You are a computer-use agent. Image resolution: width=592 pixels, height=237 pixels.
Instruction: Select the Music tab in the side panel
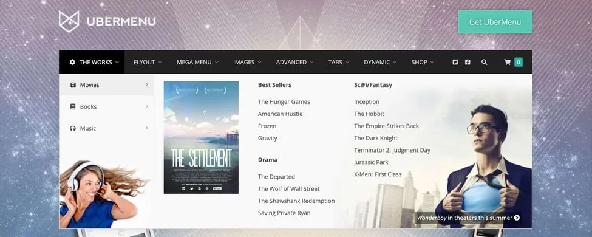click(x=106, y=128)
